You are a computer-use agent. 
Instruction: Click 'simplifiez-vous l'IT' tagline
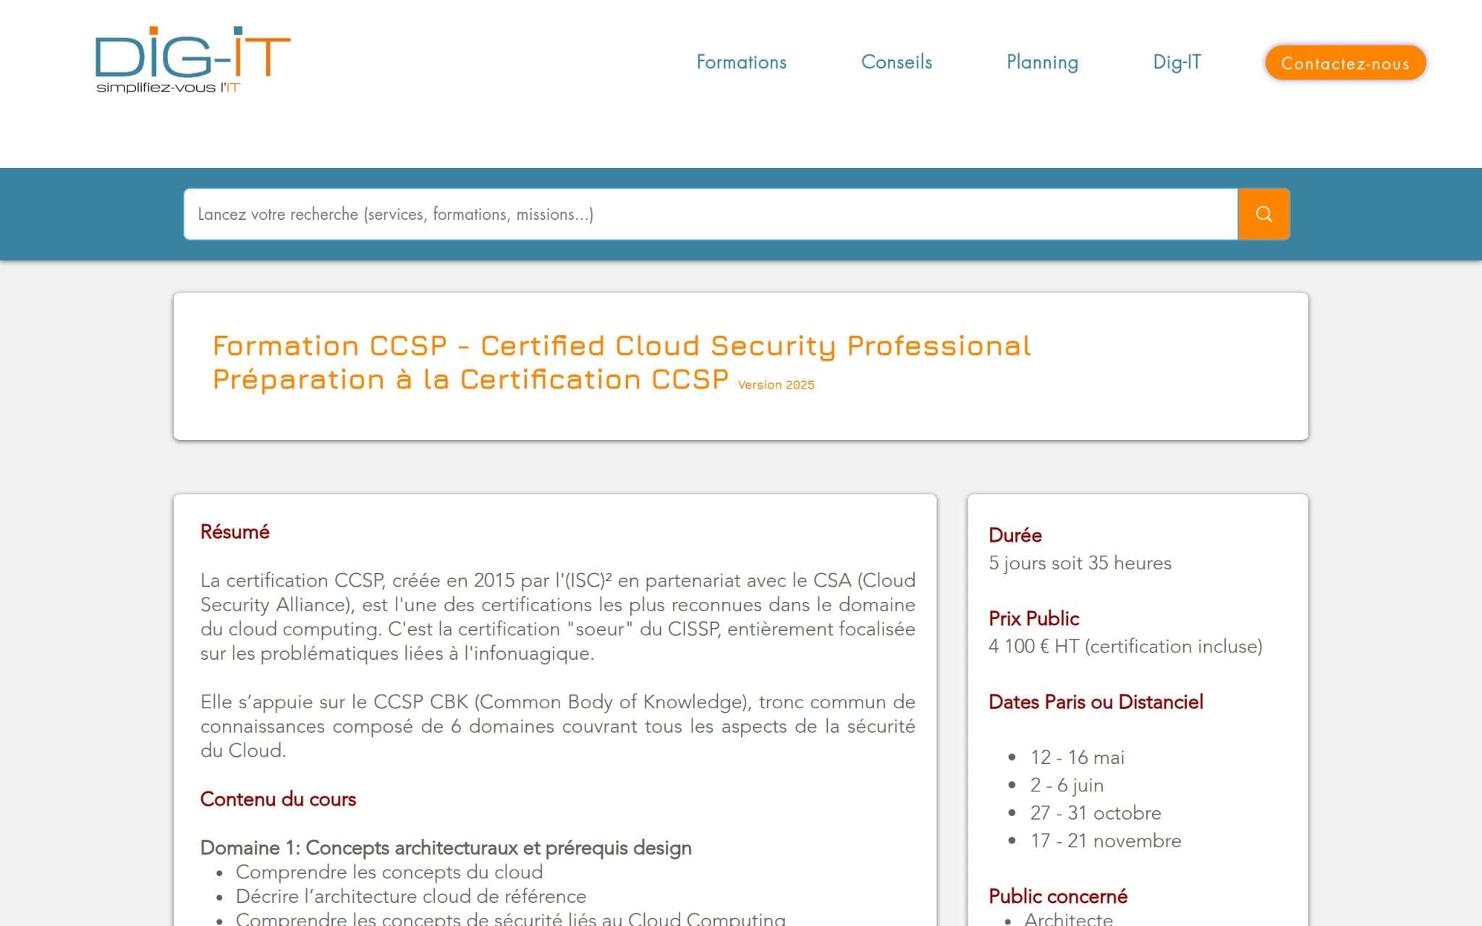coord(168,88)
